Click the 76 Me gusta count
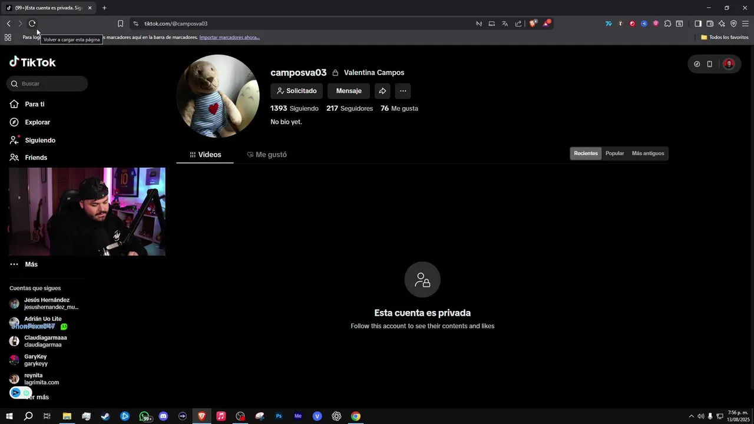This screenshot has width=754, height=424. tap(399, 108)
